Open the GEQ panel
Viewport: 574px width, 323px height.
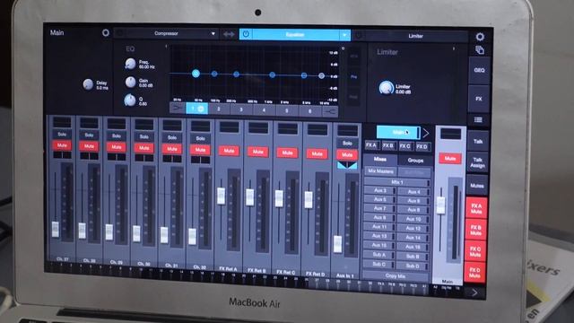coord(479,70)
